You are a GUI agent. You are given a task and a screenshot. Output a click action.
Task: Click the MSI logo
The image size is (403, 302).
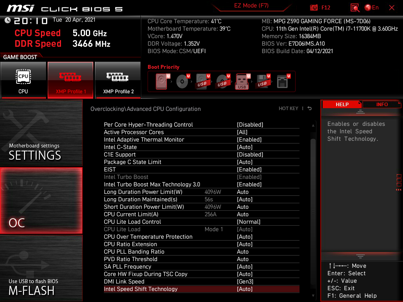click(x=20, y=9)
